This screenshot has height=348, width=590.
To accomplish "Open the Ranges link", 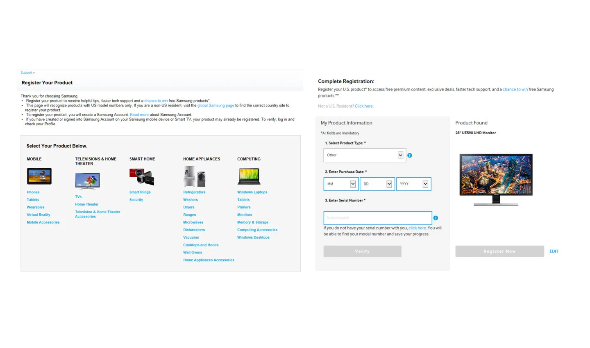I will point(190,215).
